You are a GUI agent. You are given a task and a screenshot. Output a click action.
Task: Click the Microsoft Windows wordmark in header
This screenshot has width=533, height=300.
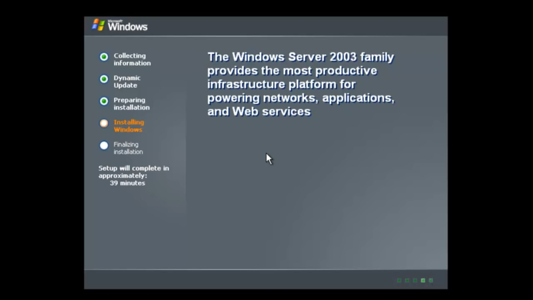(x=127, y=25)
